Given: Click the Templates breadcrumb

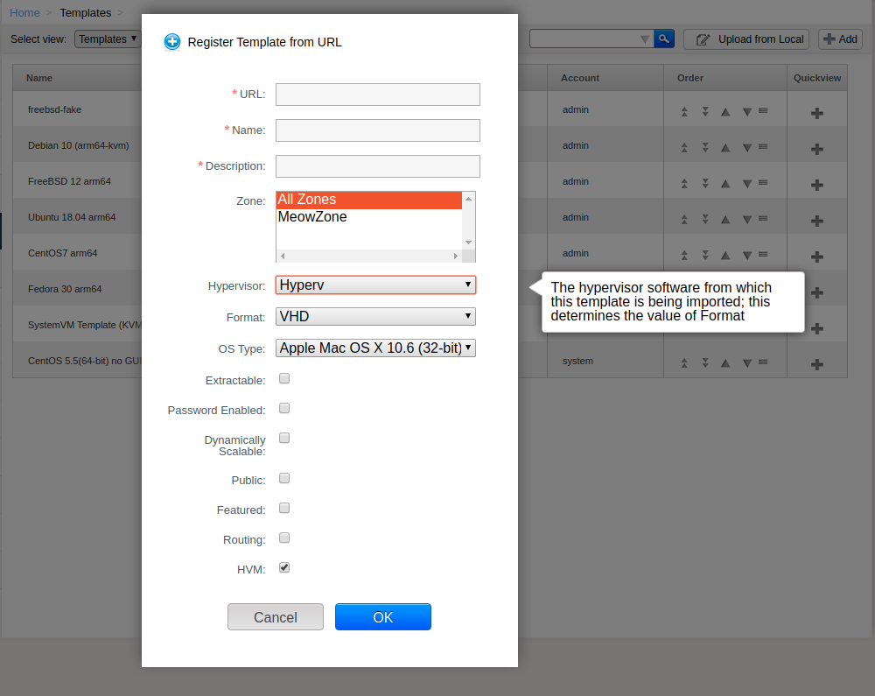Looking at the screenshot, I should pos(86,13).
